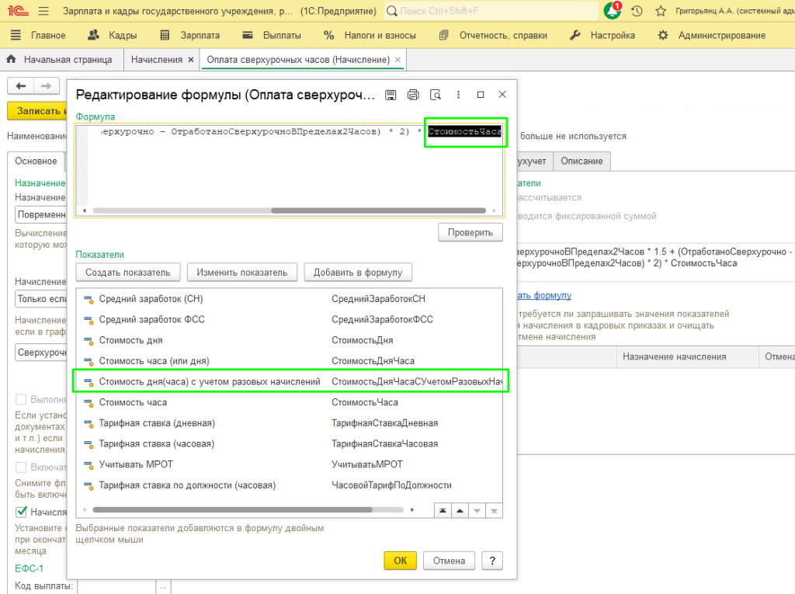The image size is (795, 594).
Task: Click the formula area horizontal scrollbar
Action: coord(378,210)
